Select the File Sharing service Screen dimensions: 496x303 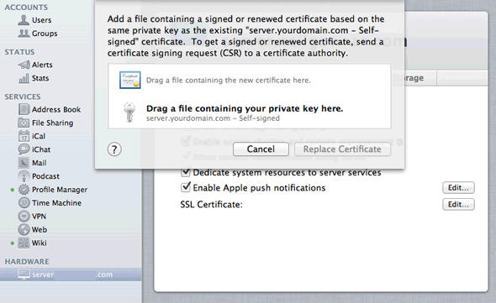[x=45, y=123]
